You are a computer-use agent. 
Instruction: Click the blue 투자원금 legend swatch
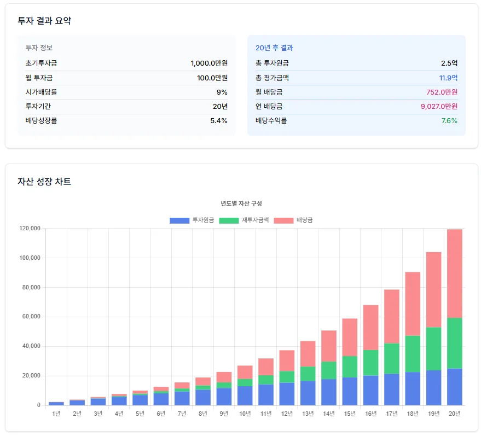179,220
